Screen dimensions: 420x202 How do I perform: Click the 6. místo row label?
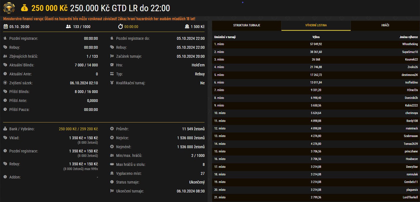tap(219, 82)
